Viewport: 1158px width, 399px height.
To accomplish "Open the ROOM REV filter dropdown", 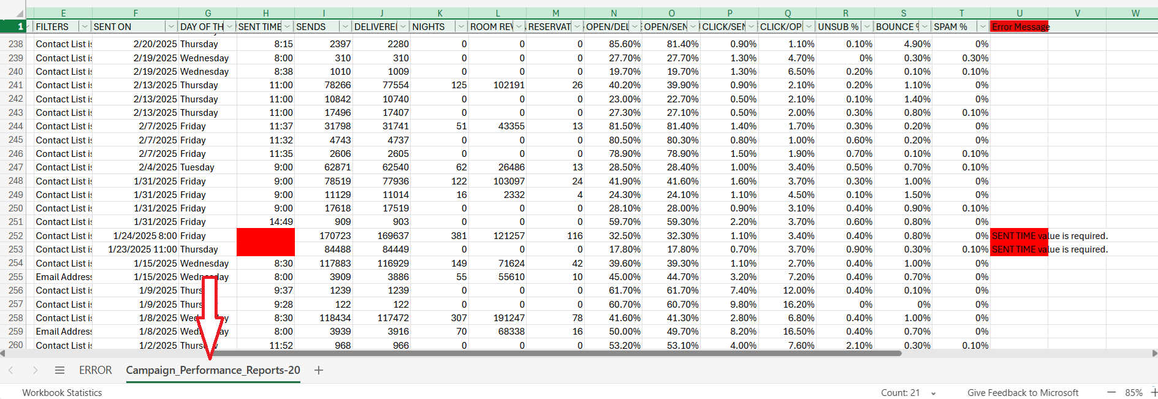I will coord(519,26).
